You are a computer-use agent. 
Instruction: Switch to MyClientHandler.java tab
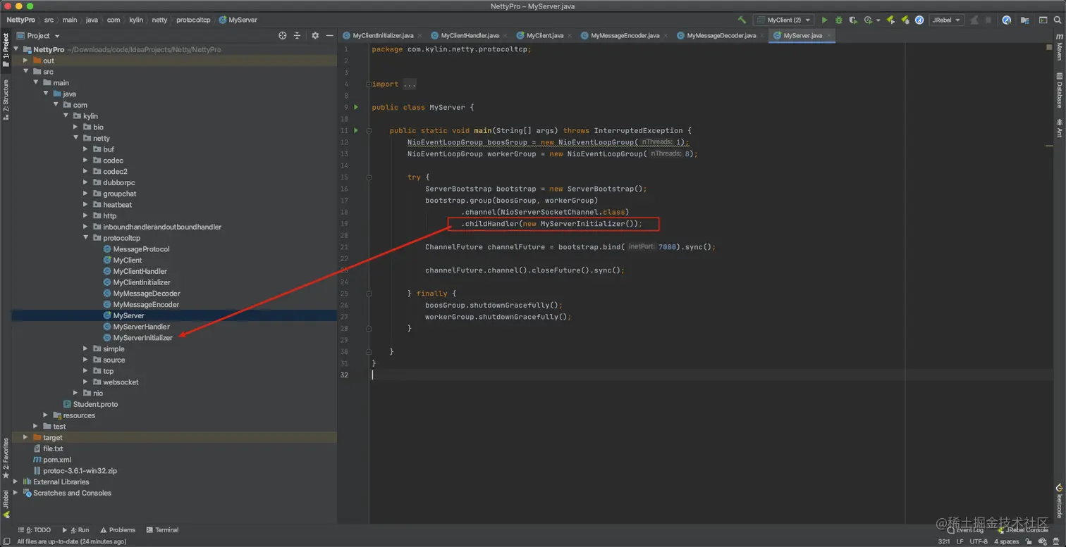coord(470,35)
